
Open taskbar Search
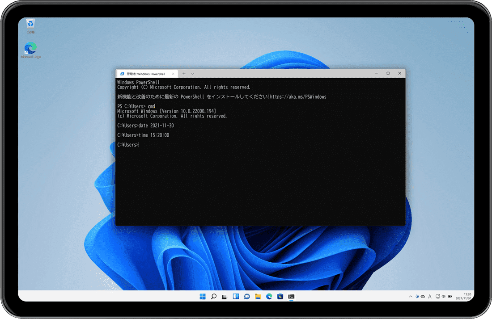214,297
